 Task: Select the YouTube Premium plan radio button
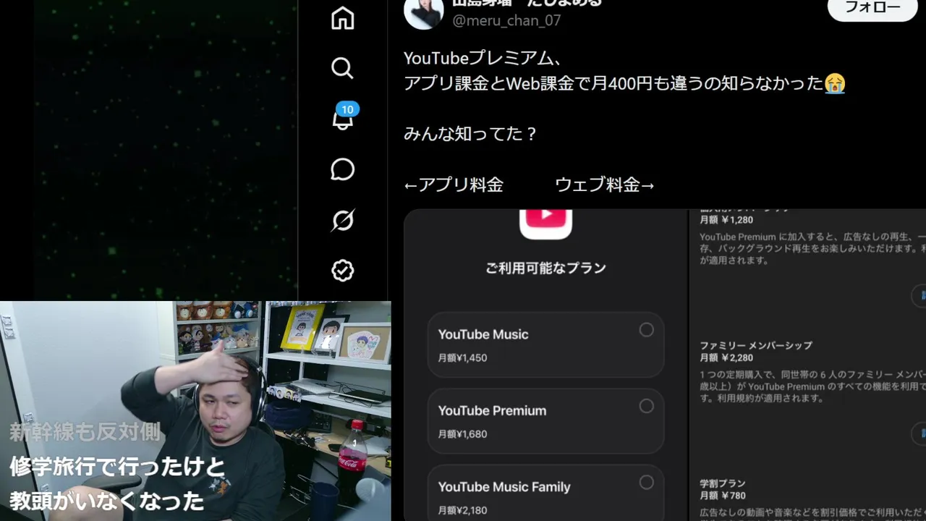[646, 406]
